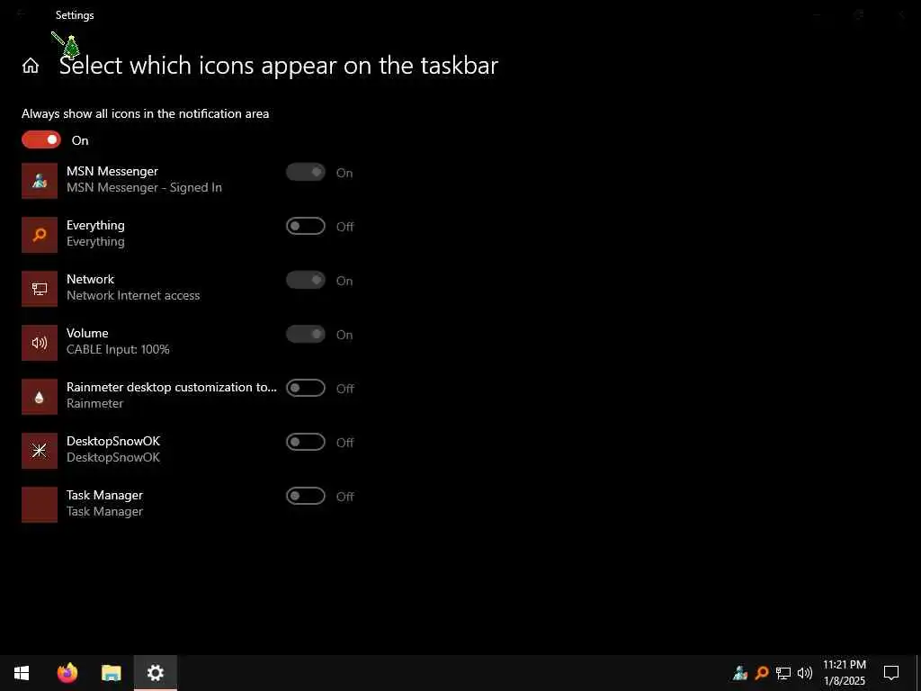921x691 pixels.
Task: Click the 'MSN Messenger - Signed In' text
Action: 144,188
